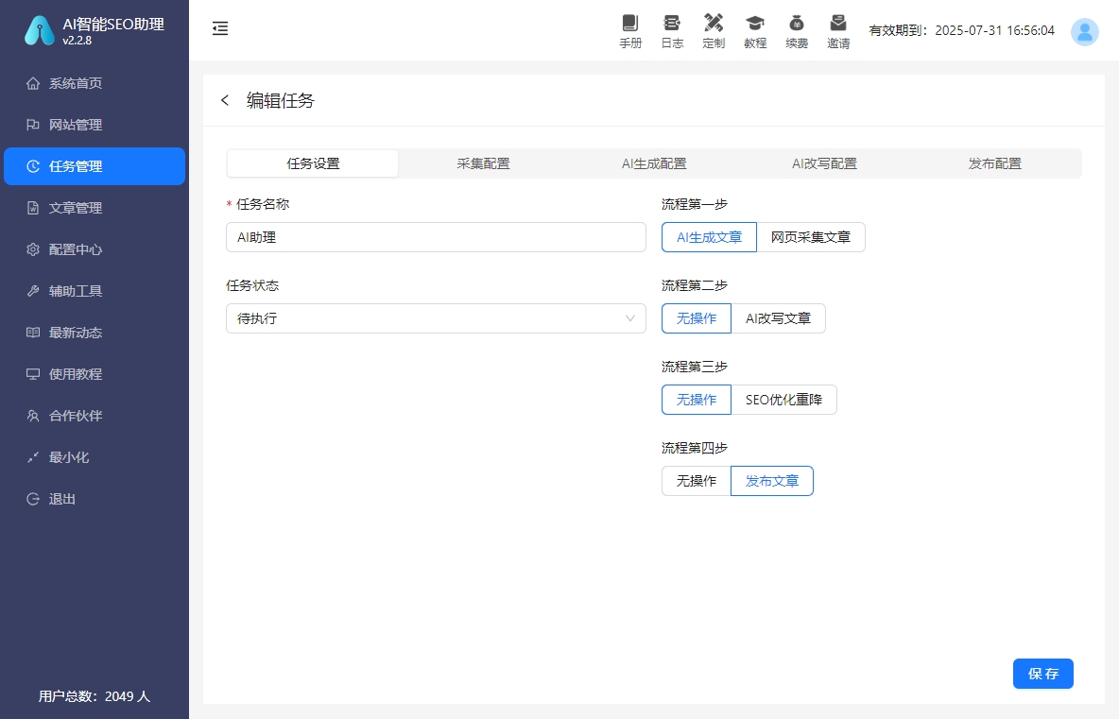This screenshot has width=1119, height=719.
Task: Open the AI生成配置 tab
Action: point(654,163)
